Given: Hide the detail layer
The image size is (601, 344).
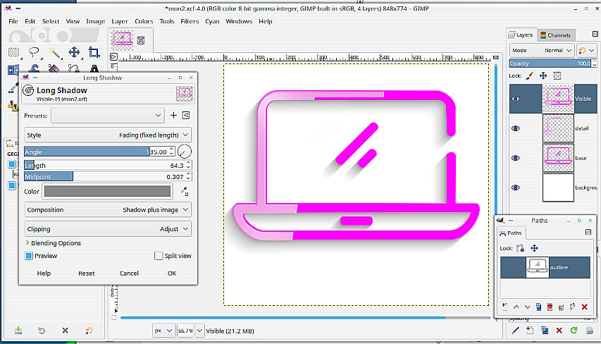Looking at the screenshot, I should pyautogui.click(x=516, y=128).
